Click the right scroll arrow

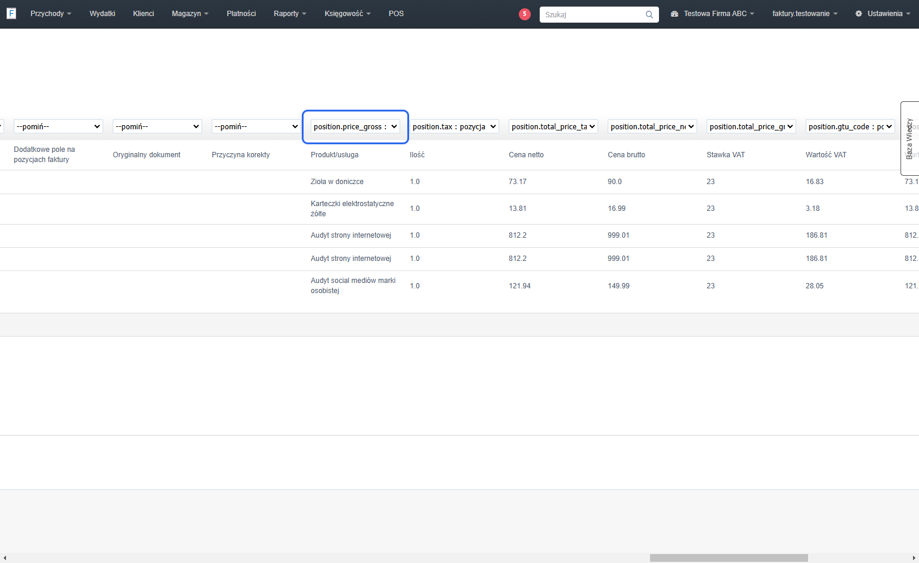point(914,558)
